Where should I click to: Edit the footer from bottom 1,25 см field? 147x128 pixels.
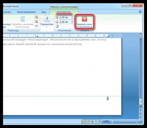point(65,22)
